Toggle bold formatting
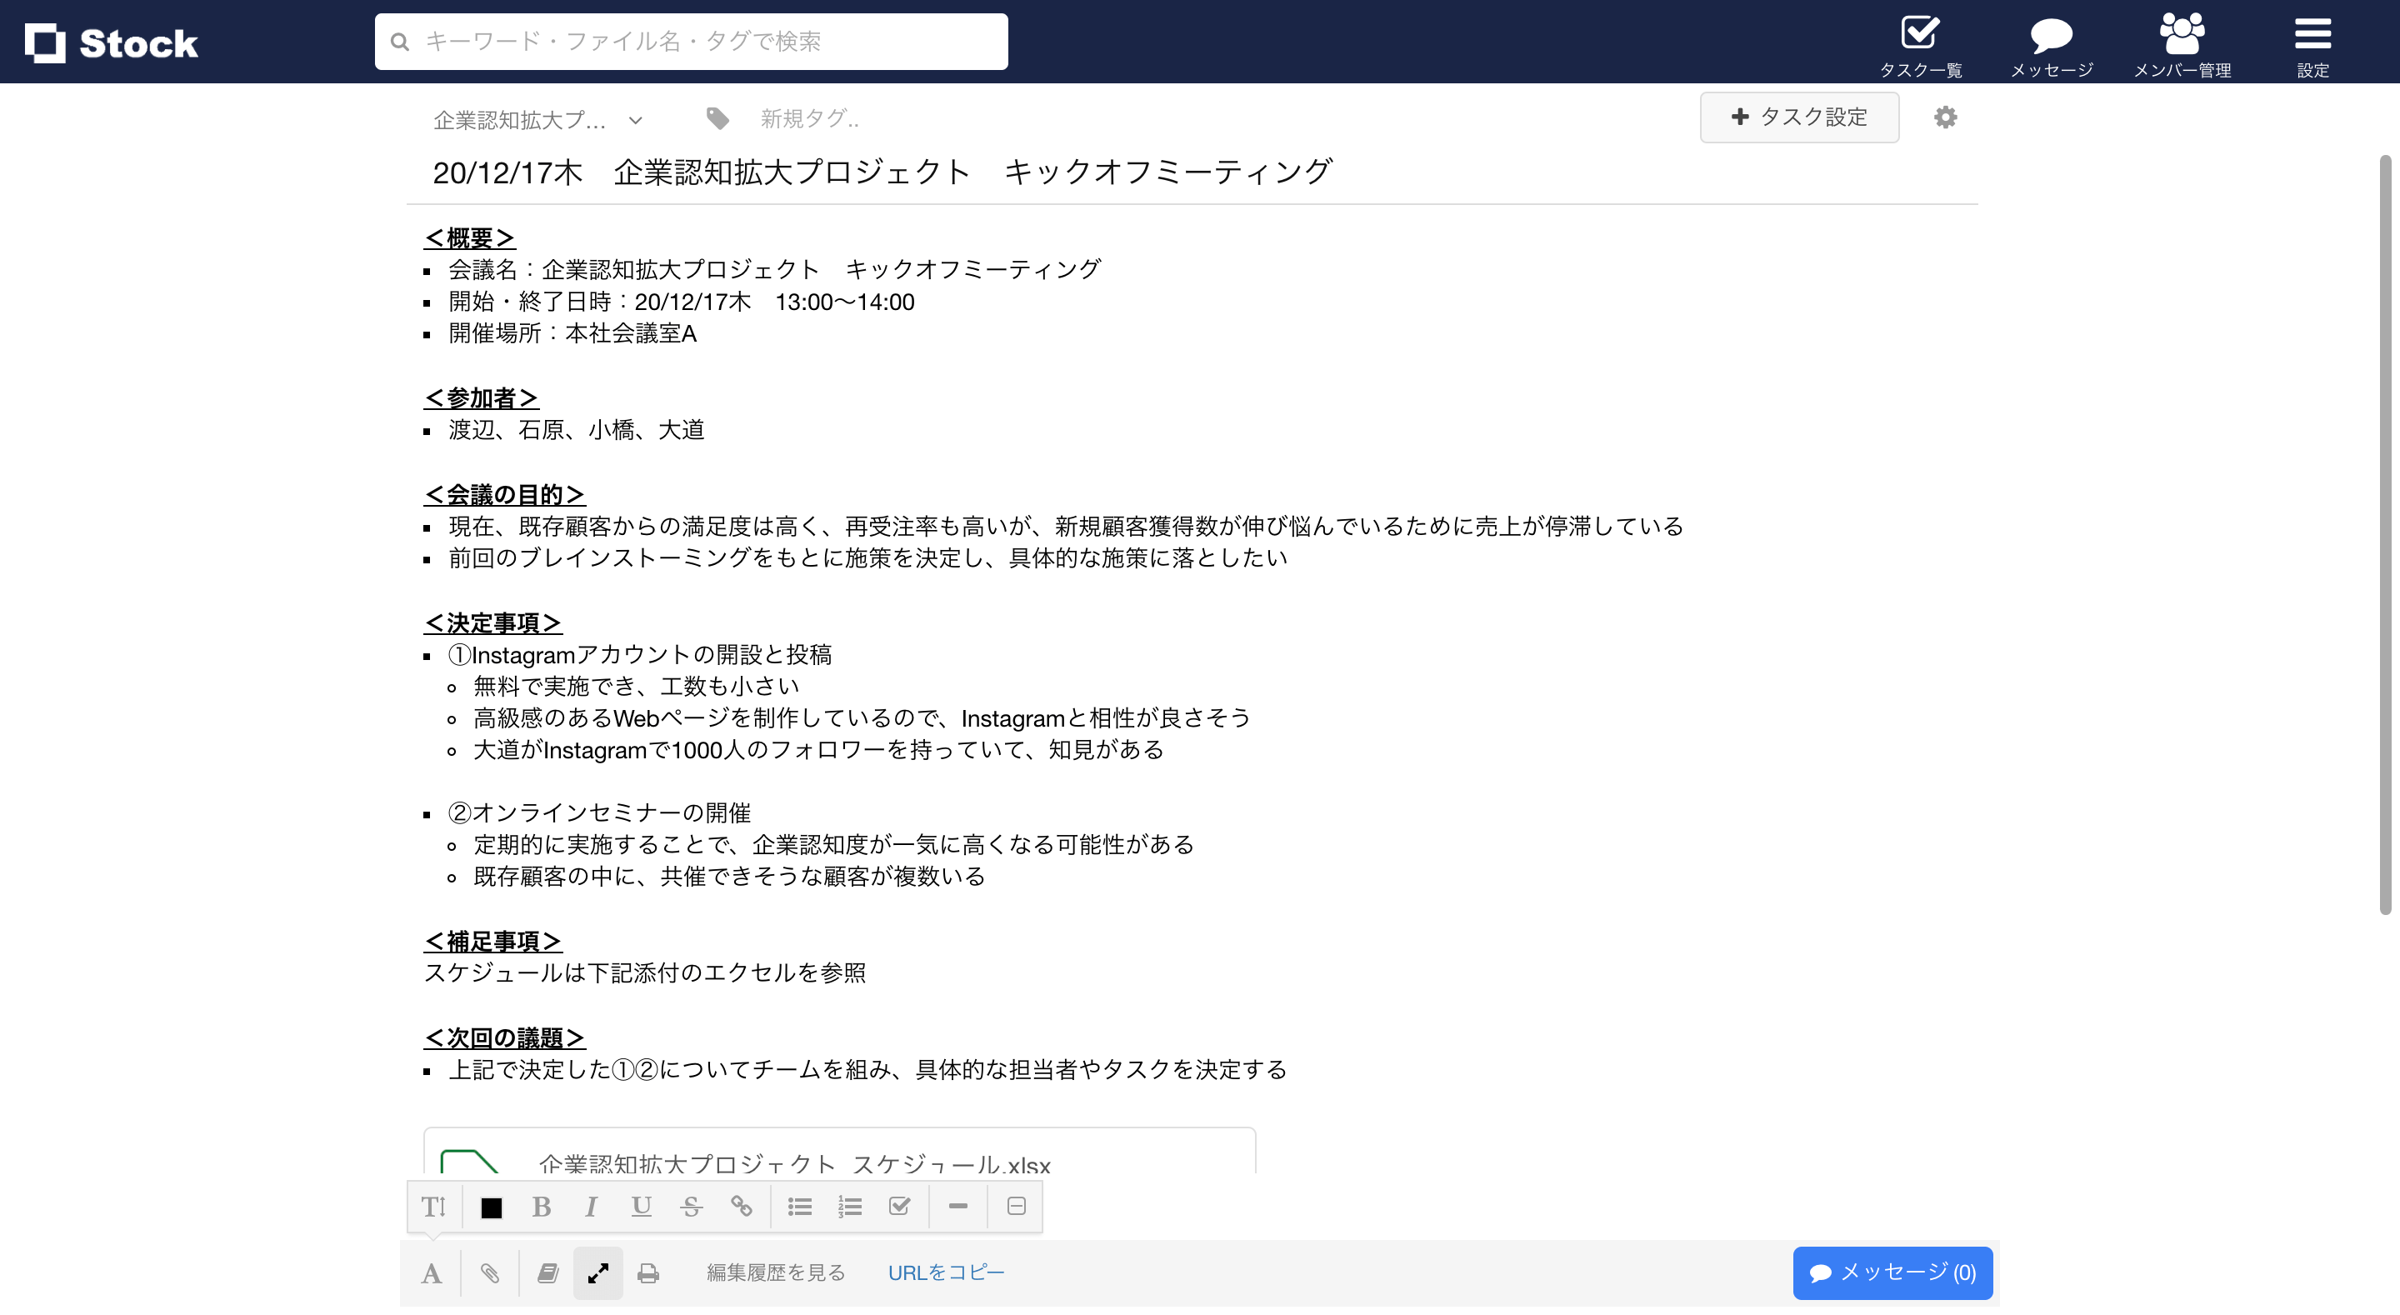2400x1315 pixels. [542, 1206]
